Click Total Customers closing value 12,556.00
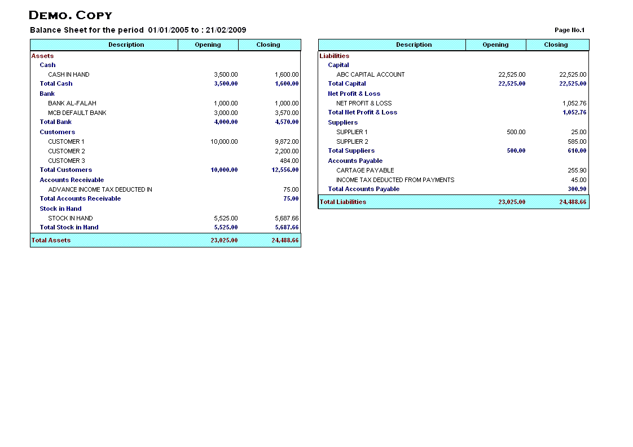Image resolution: width=633 pixels, height=447 pixels. pos(285,170)
